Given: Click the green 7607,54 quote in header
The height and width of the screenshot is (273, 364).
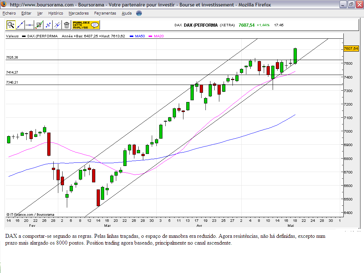Looking at the screenshot, I should [x=247, y=25].
